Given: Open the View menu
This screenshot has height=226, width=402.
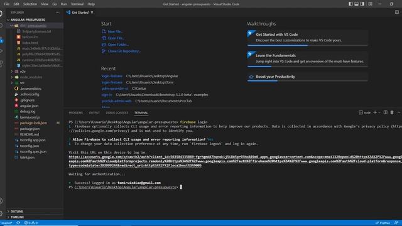Looking at the screenshot, I should [x=45, y=4].
